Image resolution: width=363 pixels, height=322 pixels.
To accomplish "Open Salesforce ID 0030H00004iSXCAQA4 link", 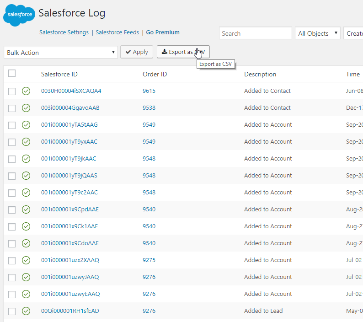I will [x=71, y=91].
